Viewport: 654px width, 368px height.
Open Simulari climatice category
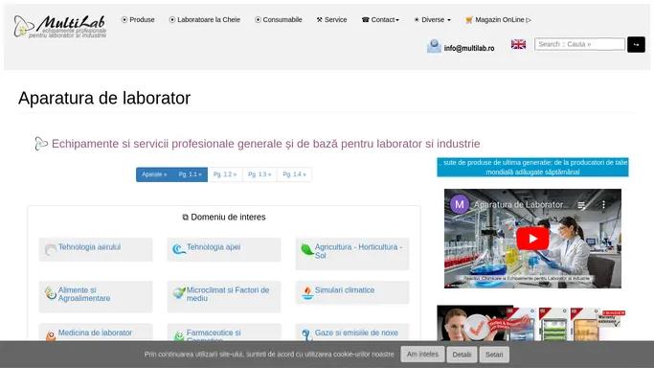345,290
